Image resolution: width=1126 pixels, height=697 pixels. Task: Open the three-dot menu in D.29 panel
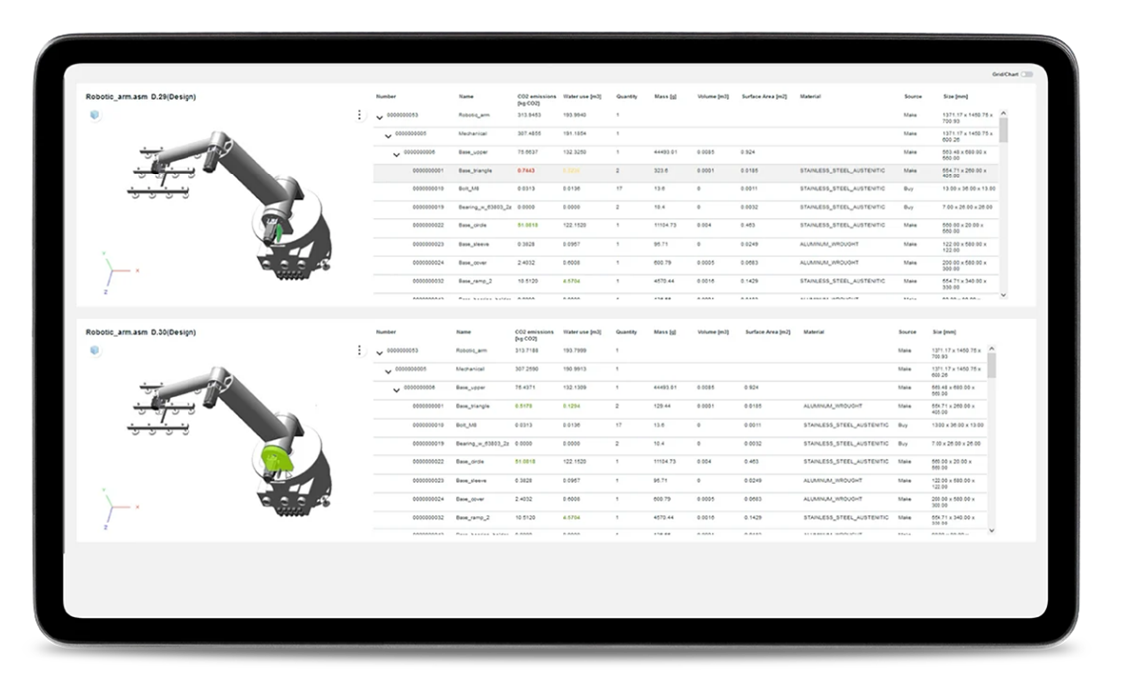[359, 115]
